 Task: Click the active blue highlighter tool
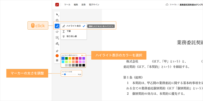[x=57, y=26]
